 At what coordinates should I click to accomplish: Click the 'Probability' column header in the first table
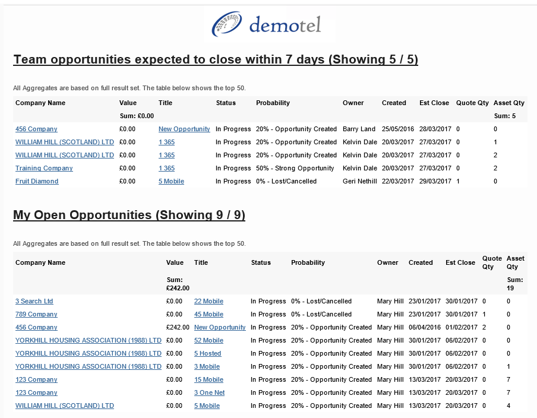273,103
